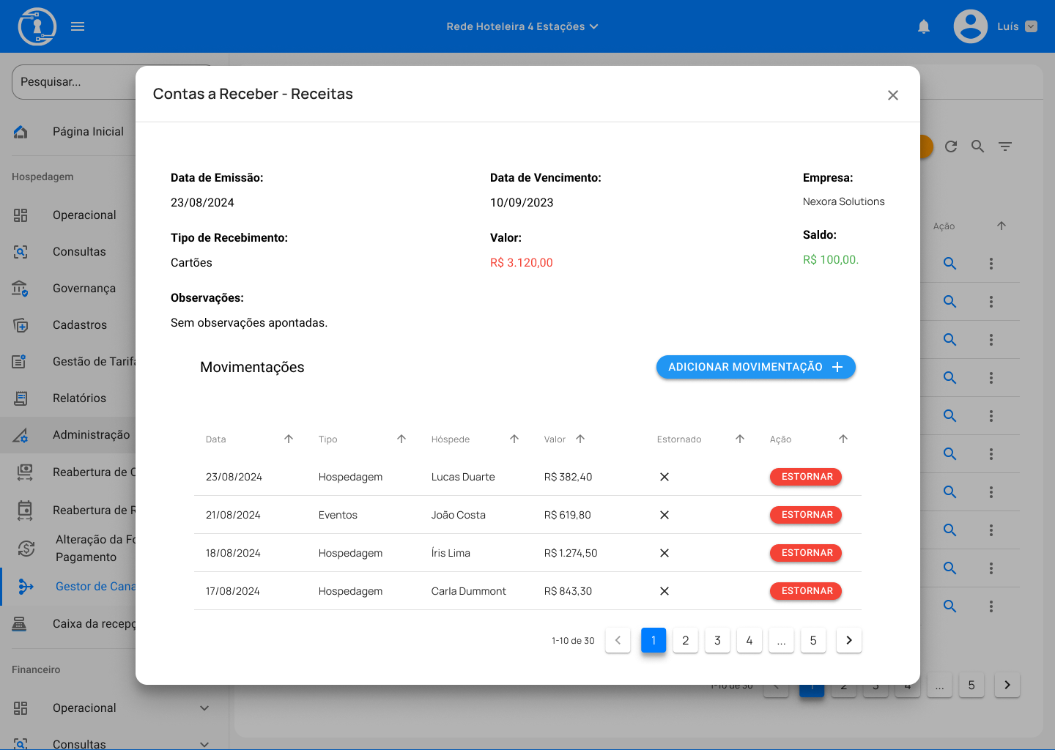Click the Página Inicial home icon
Screen dimensions: 1055x750
pyautogui.click(x=21, y=132)
